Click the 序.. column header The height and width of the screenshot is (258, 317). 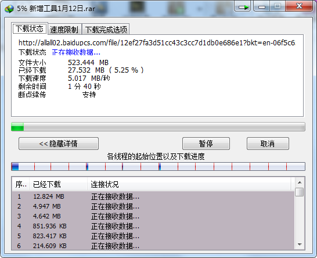pyautogui.click(x=21, y=184)
